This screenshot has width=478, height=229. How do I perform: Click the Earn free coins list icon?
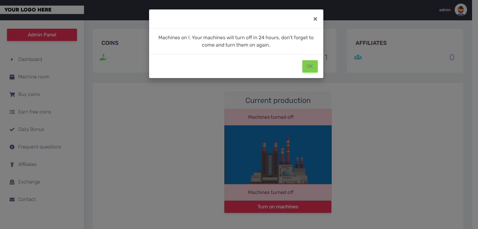(12, 112)
